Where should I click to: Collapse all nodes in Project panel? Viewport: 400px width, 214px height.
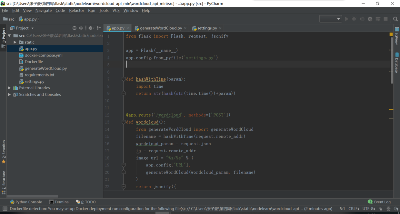click(81, 28)
